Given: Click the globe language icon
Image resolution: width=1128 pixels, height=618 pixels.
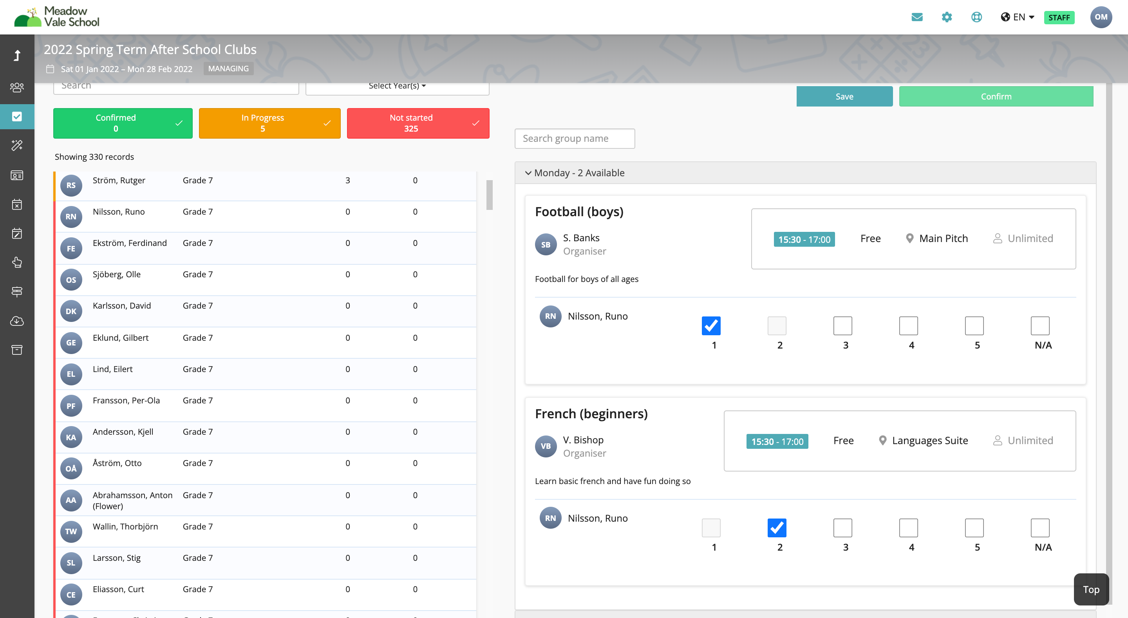Looking at the screenshot, I should point(1005,17).
